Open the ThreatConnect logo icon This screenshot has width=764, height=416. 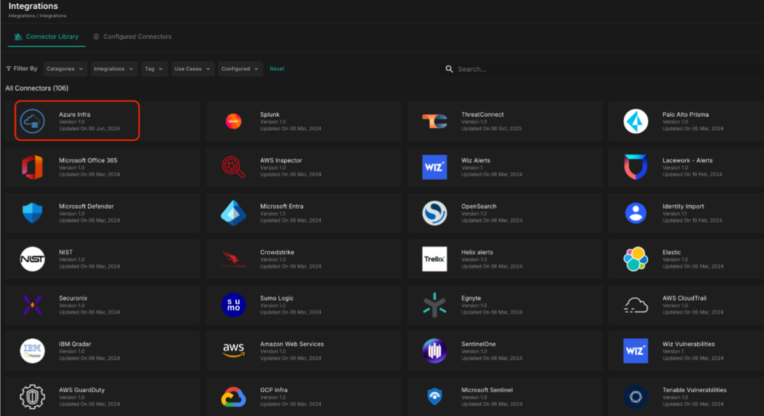tap(435, 121)
